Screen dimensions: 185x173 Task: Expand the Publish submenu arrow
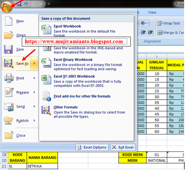click(35, 120)
